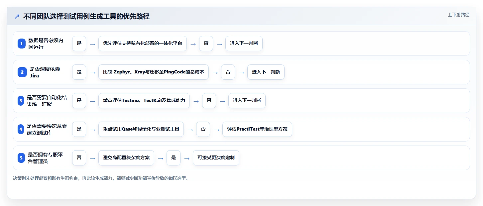The height and width of the screenshot is (206, 483).
Task: Select the 是 box in the 从零建立测试库 row
Action: click(79, 129)
